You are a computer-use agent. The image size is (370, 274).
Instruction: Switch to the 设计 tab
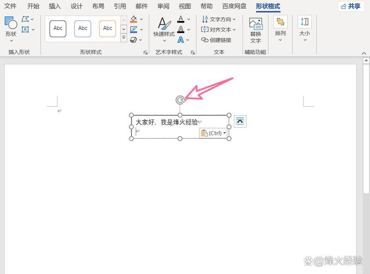(77, 6)
